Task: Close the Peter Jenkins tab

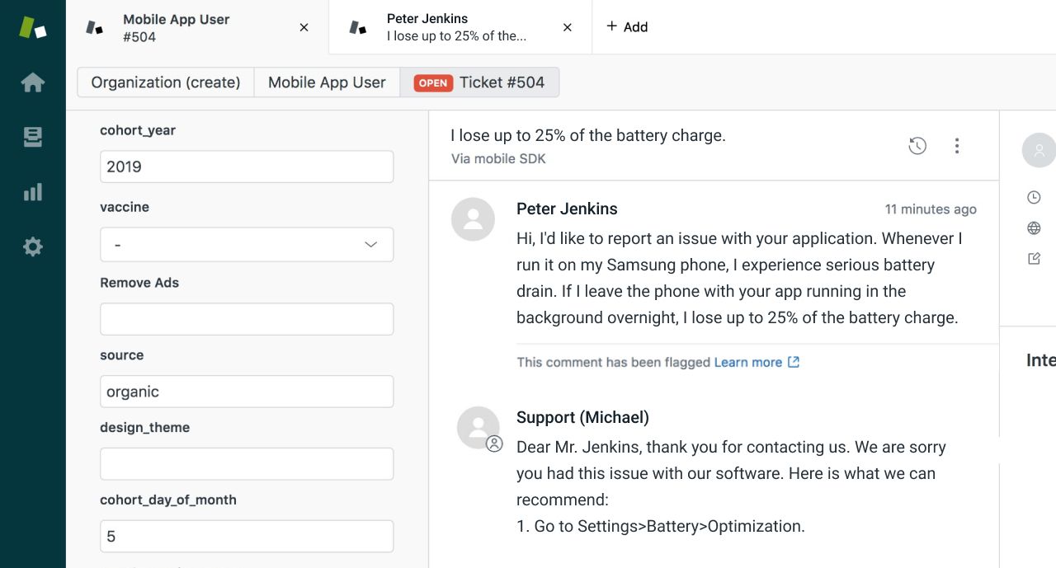Action: (568, 27)
